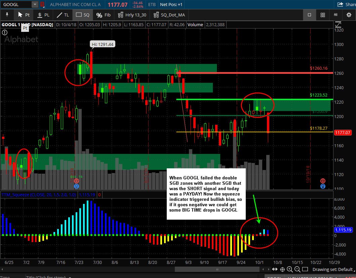The image size is (356, 278).
Task: Click the zoom rectangle selection icon
Action: [305, 269]
